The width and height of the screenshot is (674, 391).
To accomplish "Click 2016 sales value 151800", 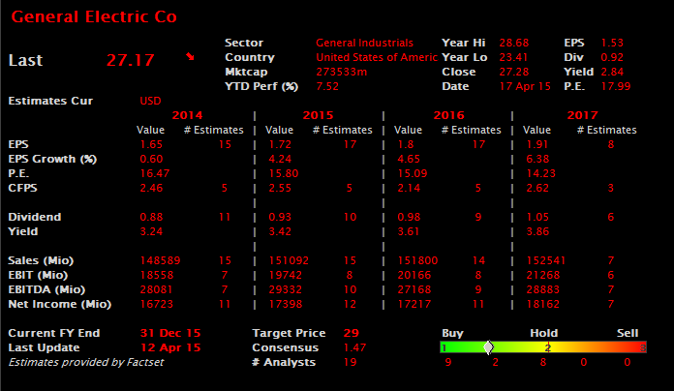I will point(417,260).
